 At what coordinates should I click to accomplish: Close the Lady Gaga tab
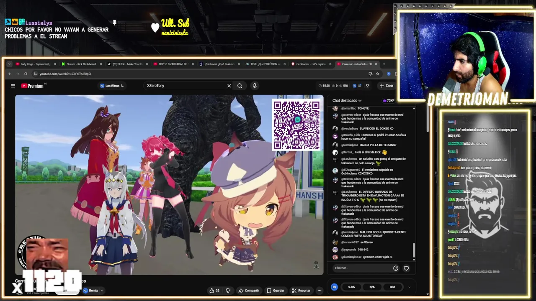coord(54,64)
